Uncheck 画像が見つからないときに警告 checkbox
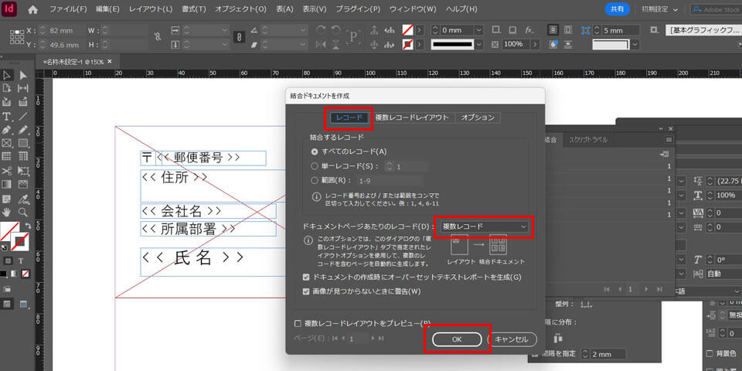Image resolution: width=742 pixels, height=371 pixels. pos(306,291)
